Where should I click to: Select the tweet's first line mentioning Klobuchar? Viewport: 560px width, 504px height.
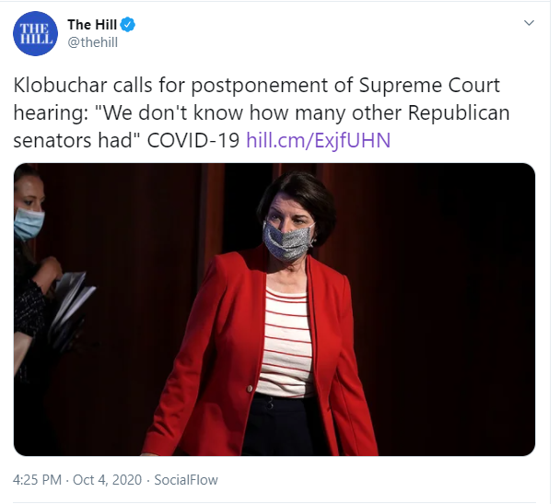tap(256, 86)
